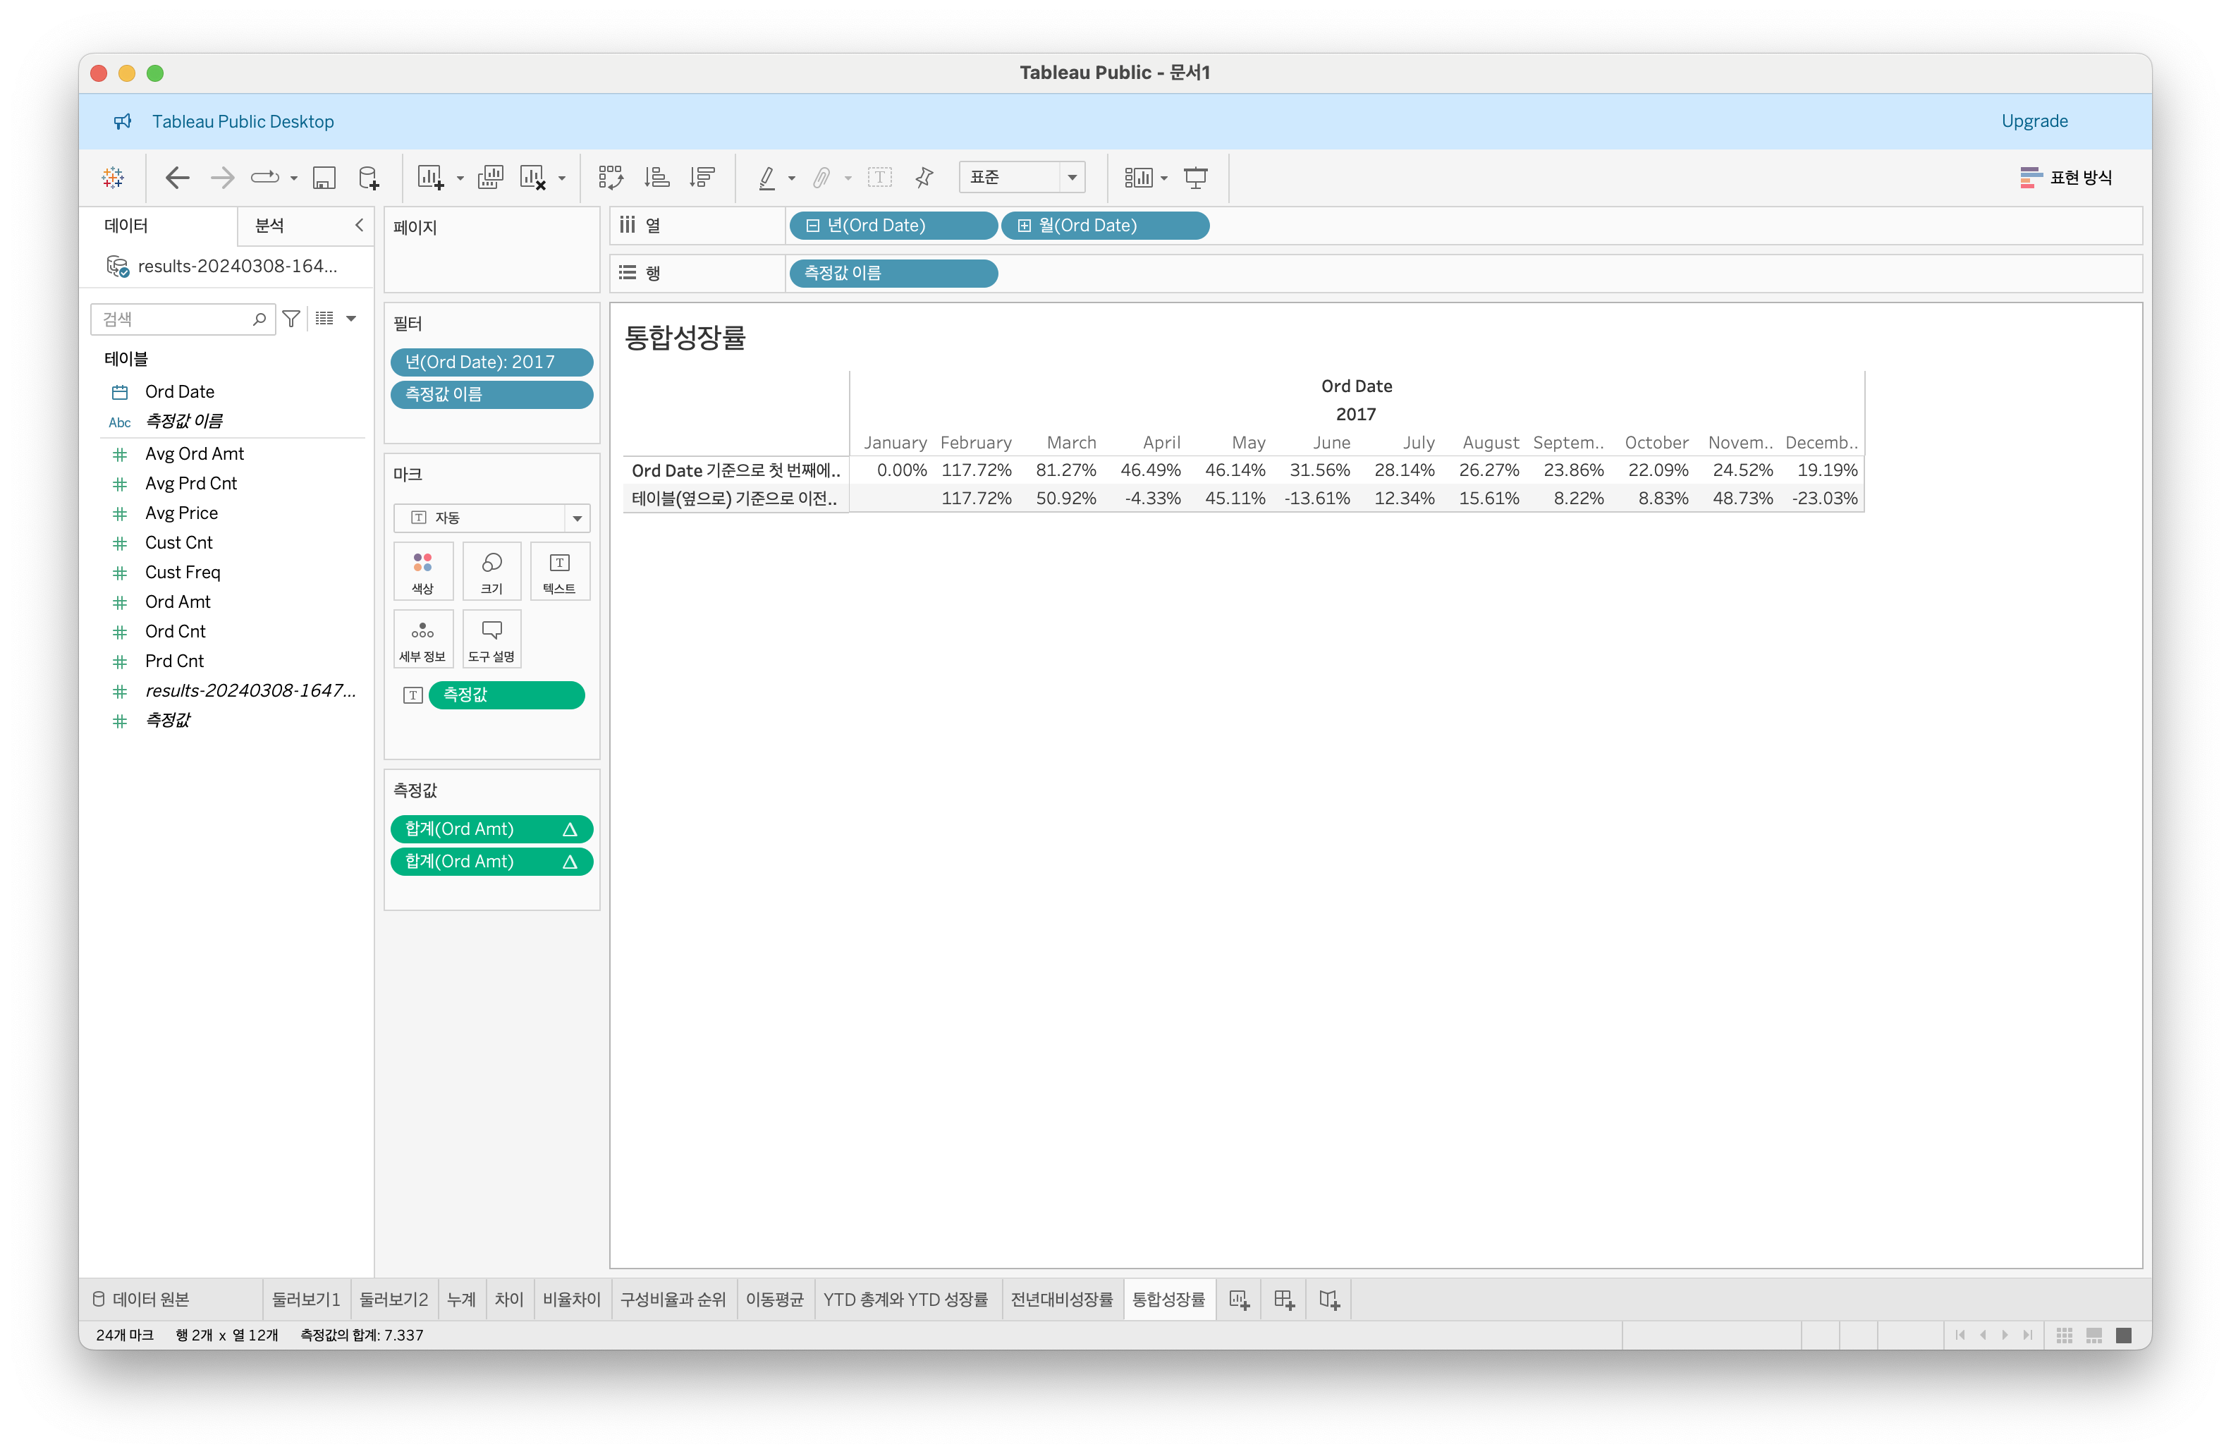
Task: Open the 누계 sheet tab
Action: [461, 1300]
